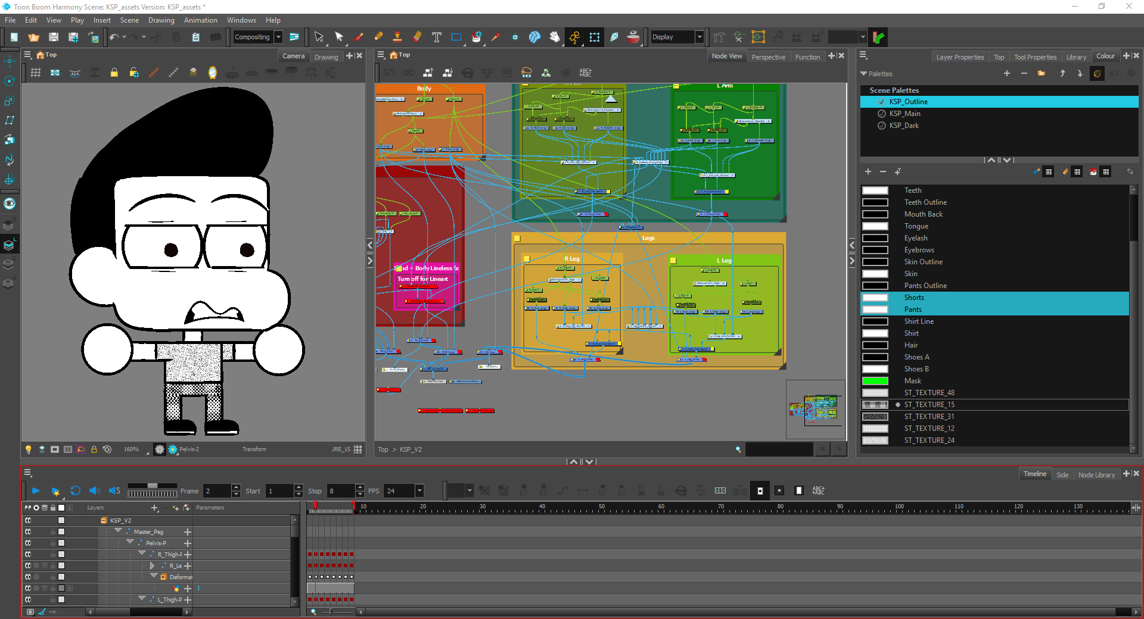Open the Display dropdown
The height and width of the screenshot is (619, 1144).
coord(700,37)
